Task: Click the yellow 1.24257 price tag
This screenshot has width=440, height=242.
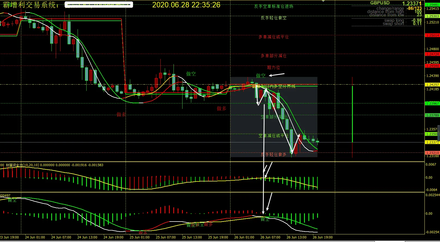Action: pyautogui.click(x=432, y=85)
